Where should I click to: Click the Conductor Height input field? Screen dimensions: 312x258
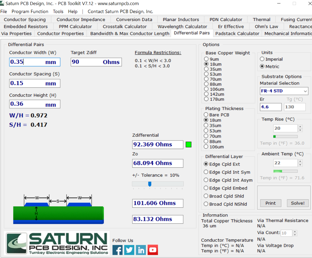point(35,104)
